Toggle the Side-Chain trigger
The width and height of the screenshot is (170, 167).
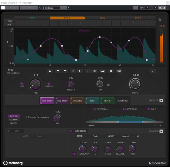point(71,131)
